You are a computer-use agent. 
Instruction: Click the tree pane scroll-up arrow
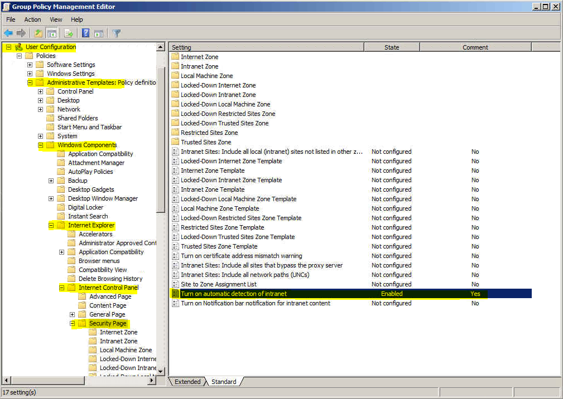pyautogui.click(x=161, y=47)
